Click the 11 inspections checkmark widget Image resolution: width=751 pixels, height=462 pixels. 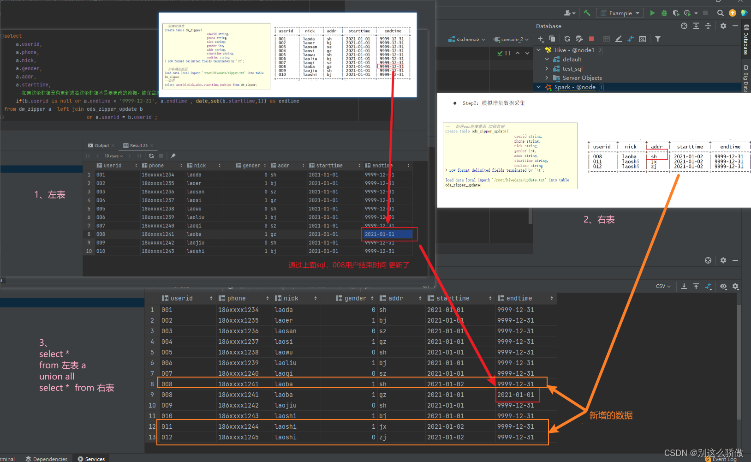point(504,53)
